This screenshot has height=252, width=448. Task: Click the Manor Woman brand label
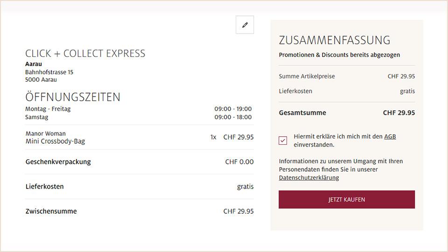(45, 133)
